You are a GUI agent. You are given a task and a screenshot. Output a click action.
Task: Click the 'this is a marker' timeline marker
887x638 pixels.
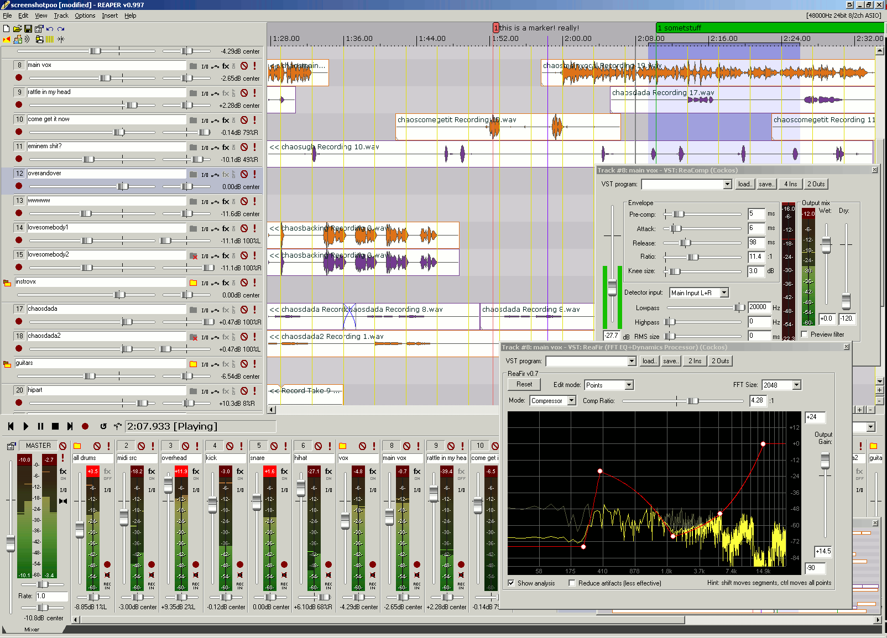[496, 28]
